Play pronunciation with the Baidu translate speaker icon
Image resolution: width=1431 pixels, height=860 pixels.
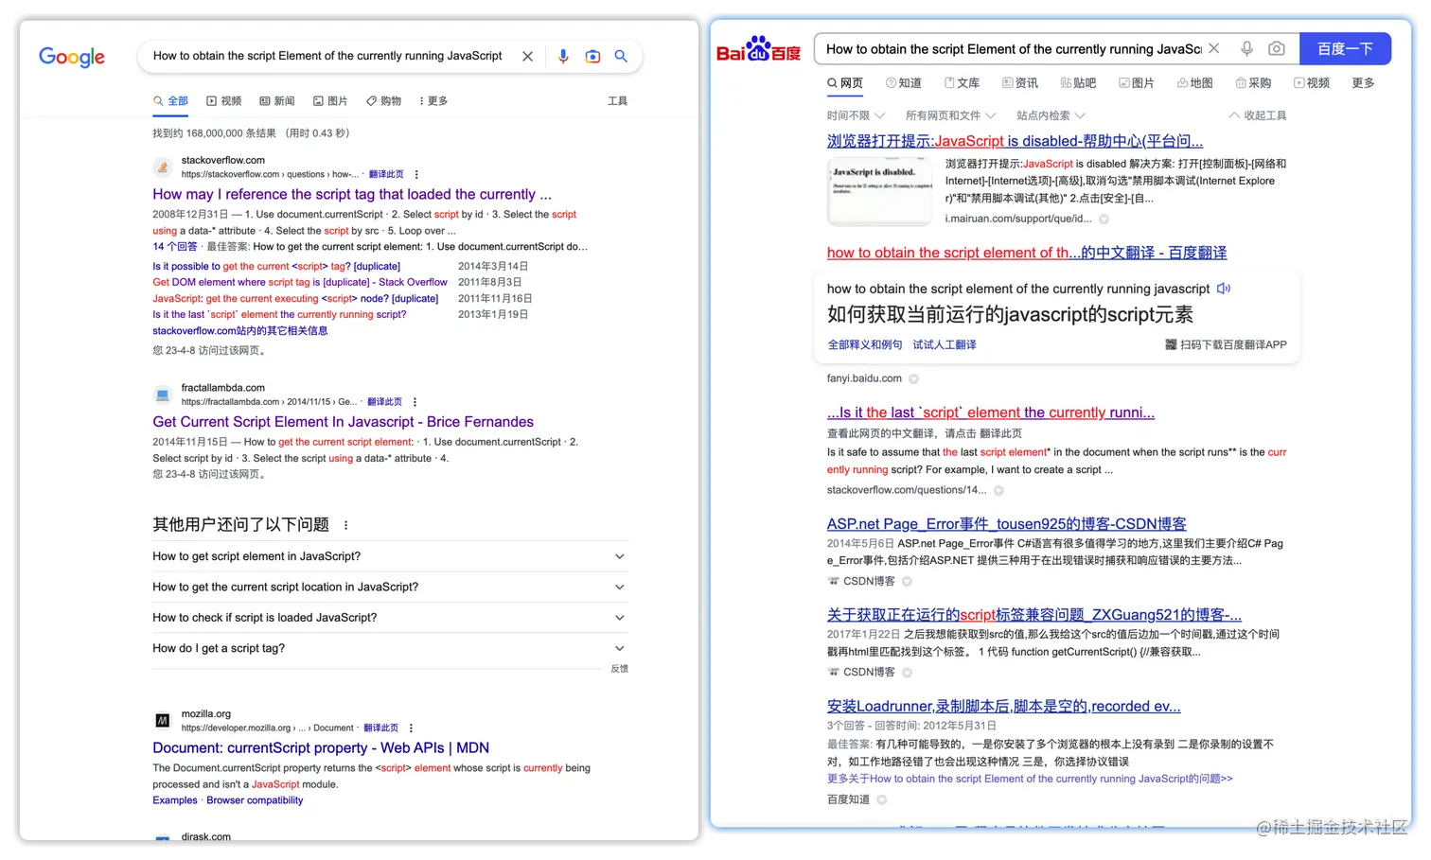[1224, 289]
